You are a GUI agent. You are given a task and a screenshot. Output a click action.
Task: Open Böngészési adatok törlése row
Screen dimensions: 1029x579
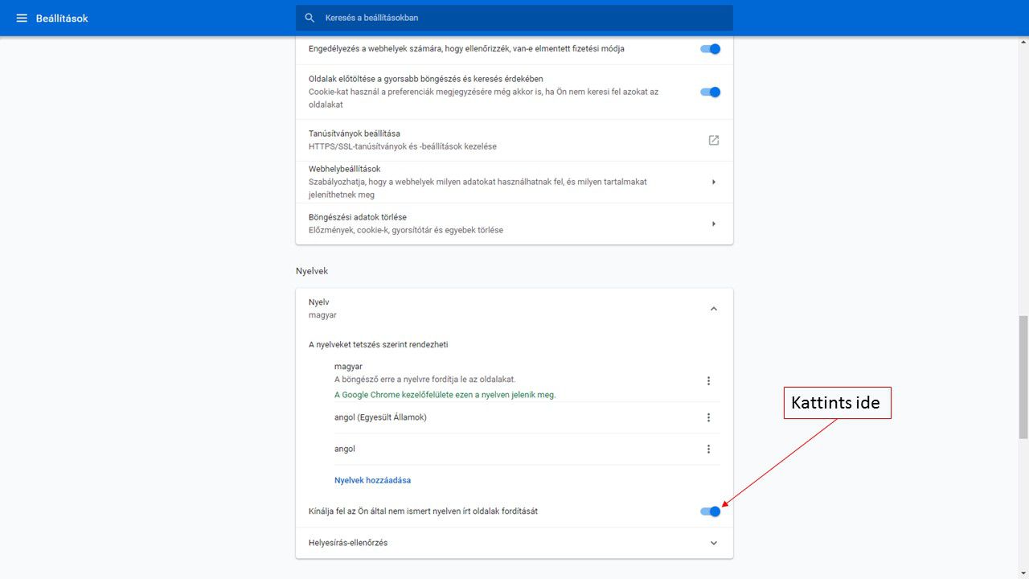[482, 224]
